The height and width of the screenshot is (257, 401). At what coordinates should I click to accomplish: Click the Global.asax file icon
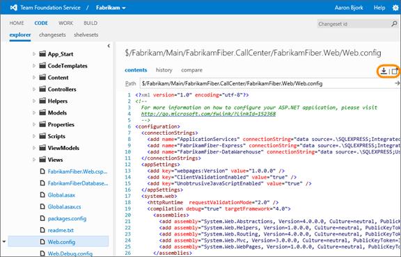(42, 195)
